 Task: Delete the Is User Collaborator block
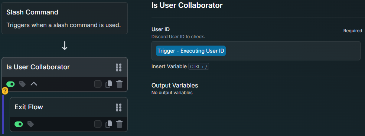pos(120,84)
